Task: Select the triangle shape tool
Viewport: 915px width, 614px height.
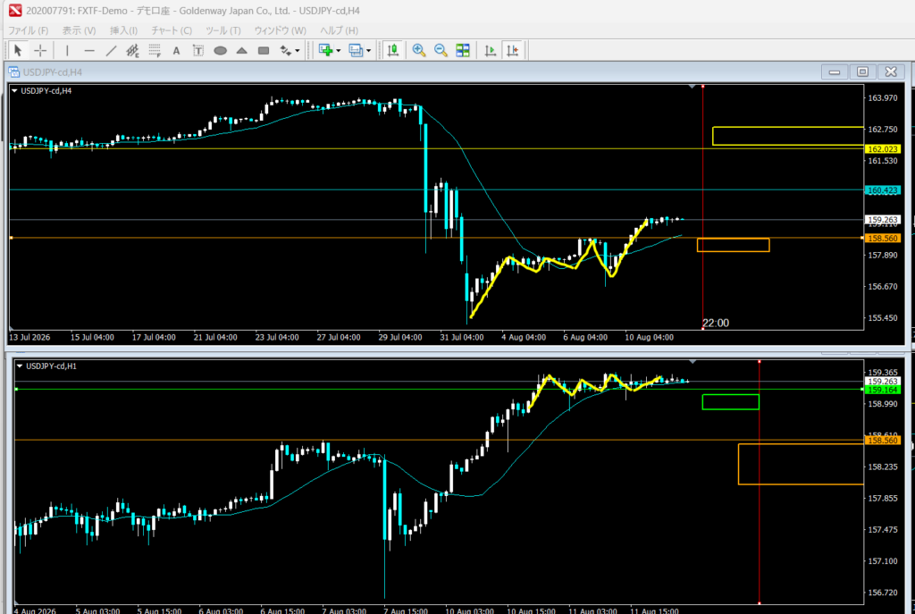Action: pyautogui.click(x=241, y=51)
